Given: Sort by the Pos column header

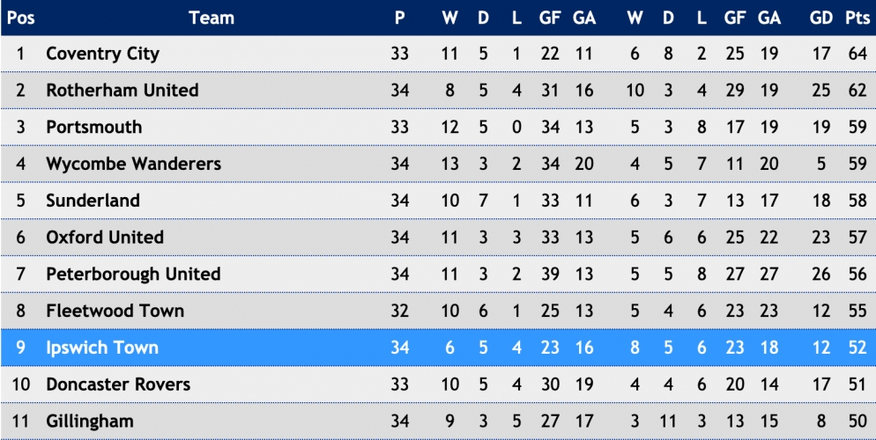Looking at the screenshot, I should tap(20, 18).
